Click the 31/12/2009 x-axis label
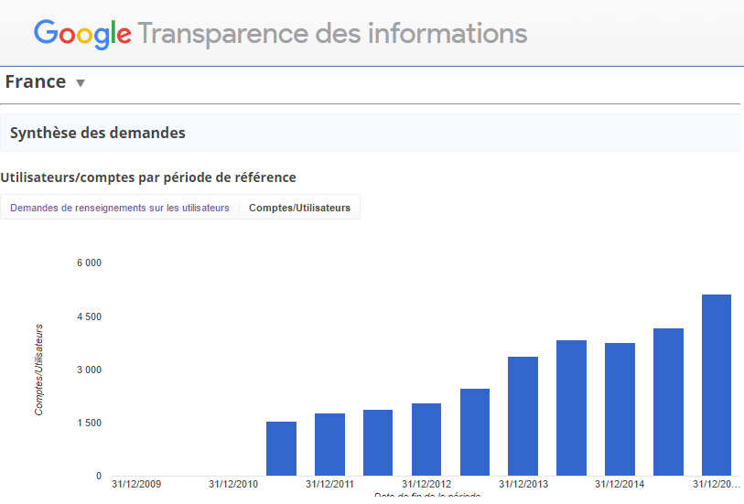744x504 pixels. (x=136, y=484)
